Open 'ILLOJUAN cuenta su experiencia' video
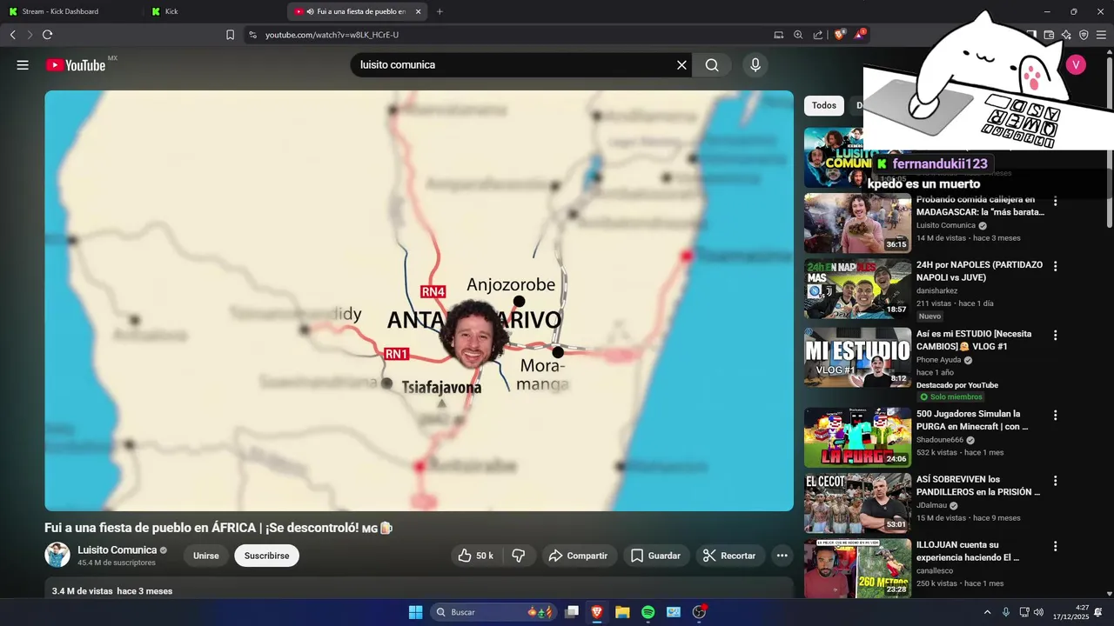This screenshot has height=626, width=1114. pos(857,569)
